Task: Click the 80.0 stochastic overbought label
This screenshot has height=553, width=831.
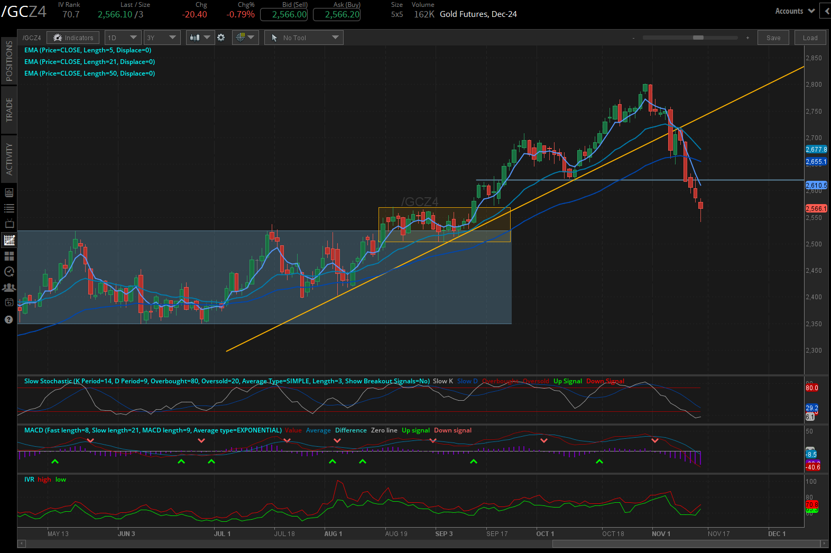Action: point(812,388)
